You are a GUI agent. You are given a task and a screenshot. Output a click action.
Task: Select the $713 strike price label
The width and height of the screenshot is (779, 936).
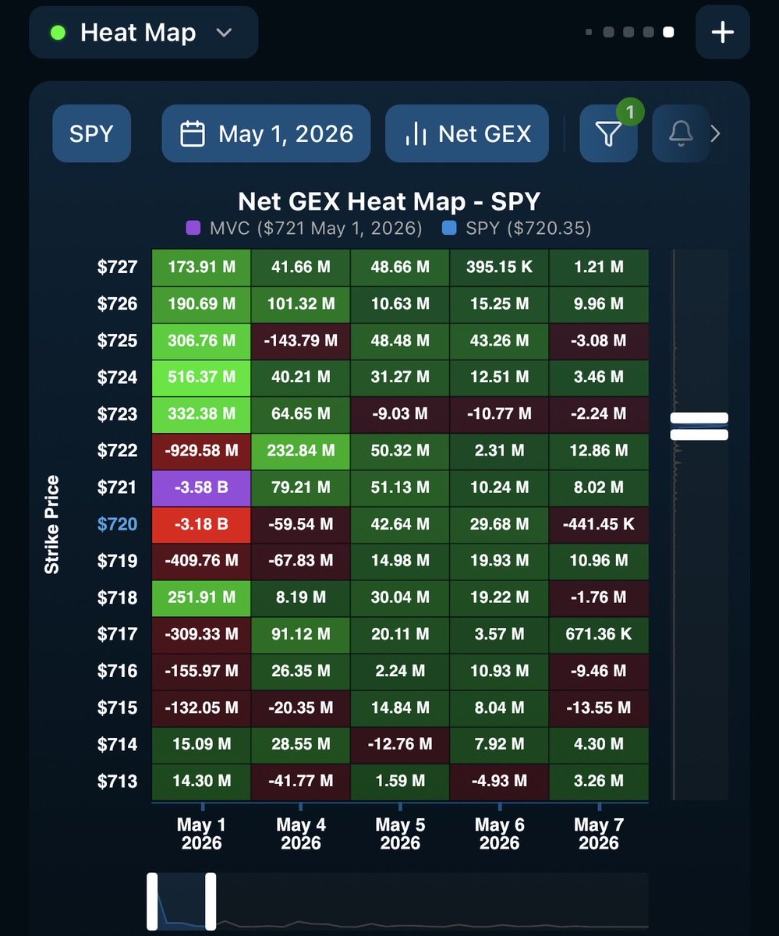coord(117,781)
